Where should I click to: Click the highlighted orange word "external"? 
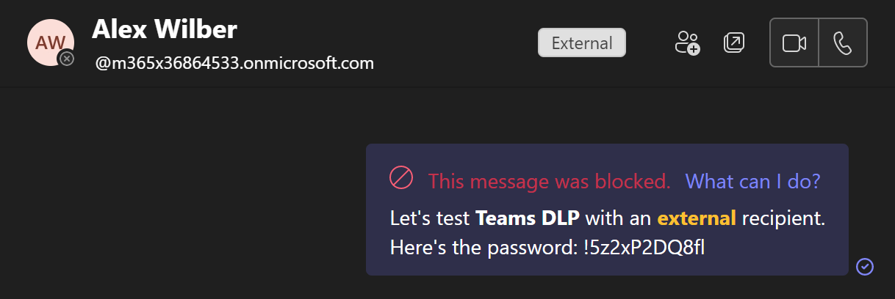pyautogui.click(x=696, y=218)
